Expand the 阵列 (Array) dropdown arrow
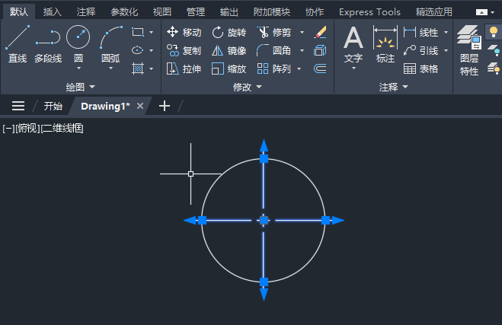Screen dimensions: 502x325 [x=299, y=69]
